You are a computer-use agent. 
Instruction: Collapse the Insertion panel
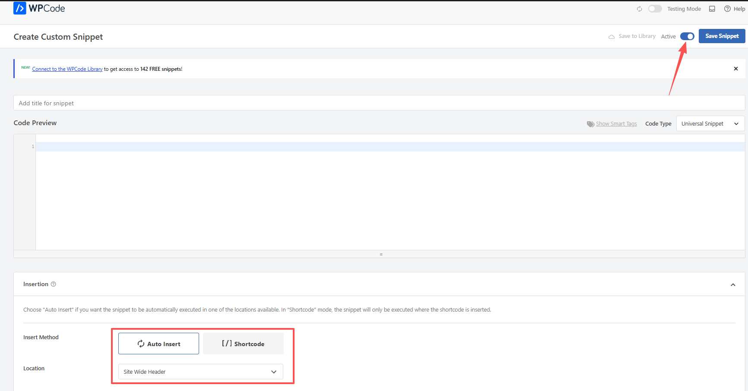[733, 284]
